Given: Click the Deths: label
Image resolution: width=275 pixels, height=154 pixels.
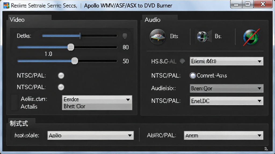Looking at the screenshot, I should tap(24, 36).
